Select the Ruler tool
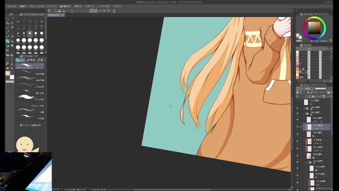 coord(7,64)
